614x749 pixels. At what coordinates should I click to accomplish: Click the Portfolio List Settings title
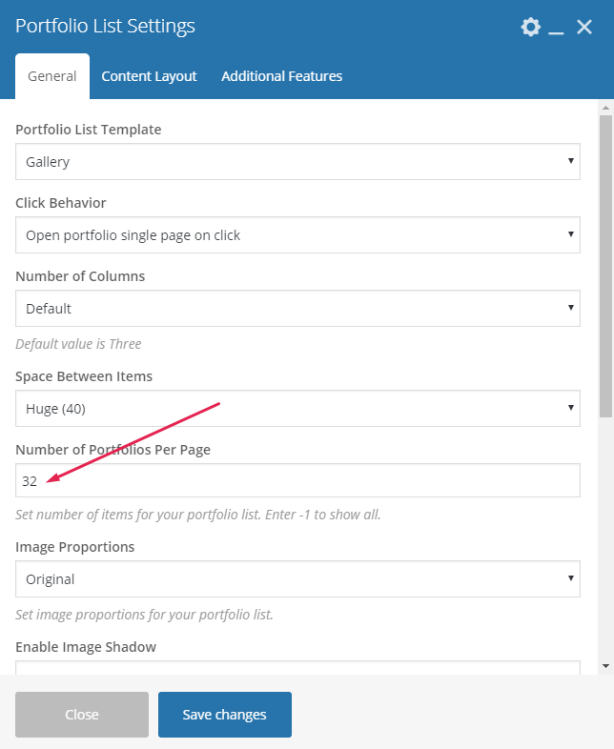point(105,26)
